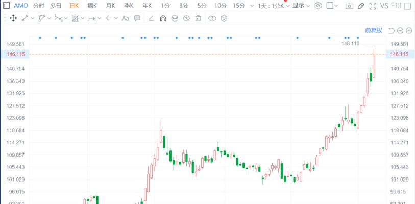415x204 pixels.
Task: Expand range bracket tool options arrow
Action: [99, 18]
